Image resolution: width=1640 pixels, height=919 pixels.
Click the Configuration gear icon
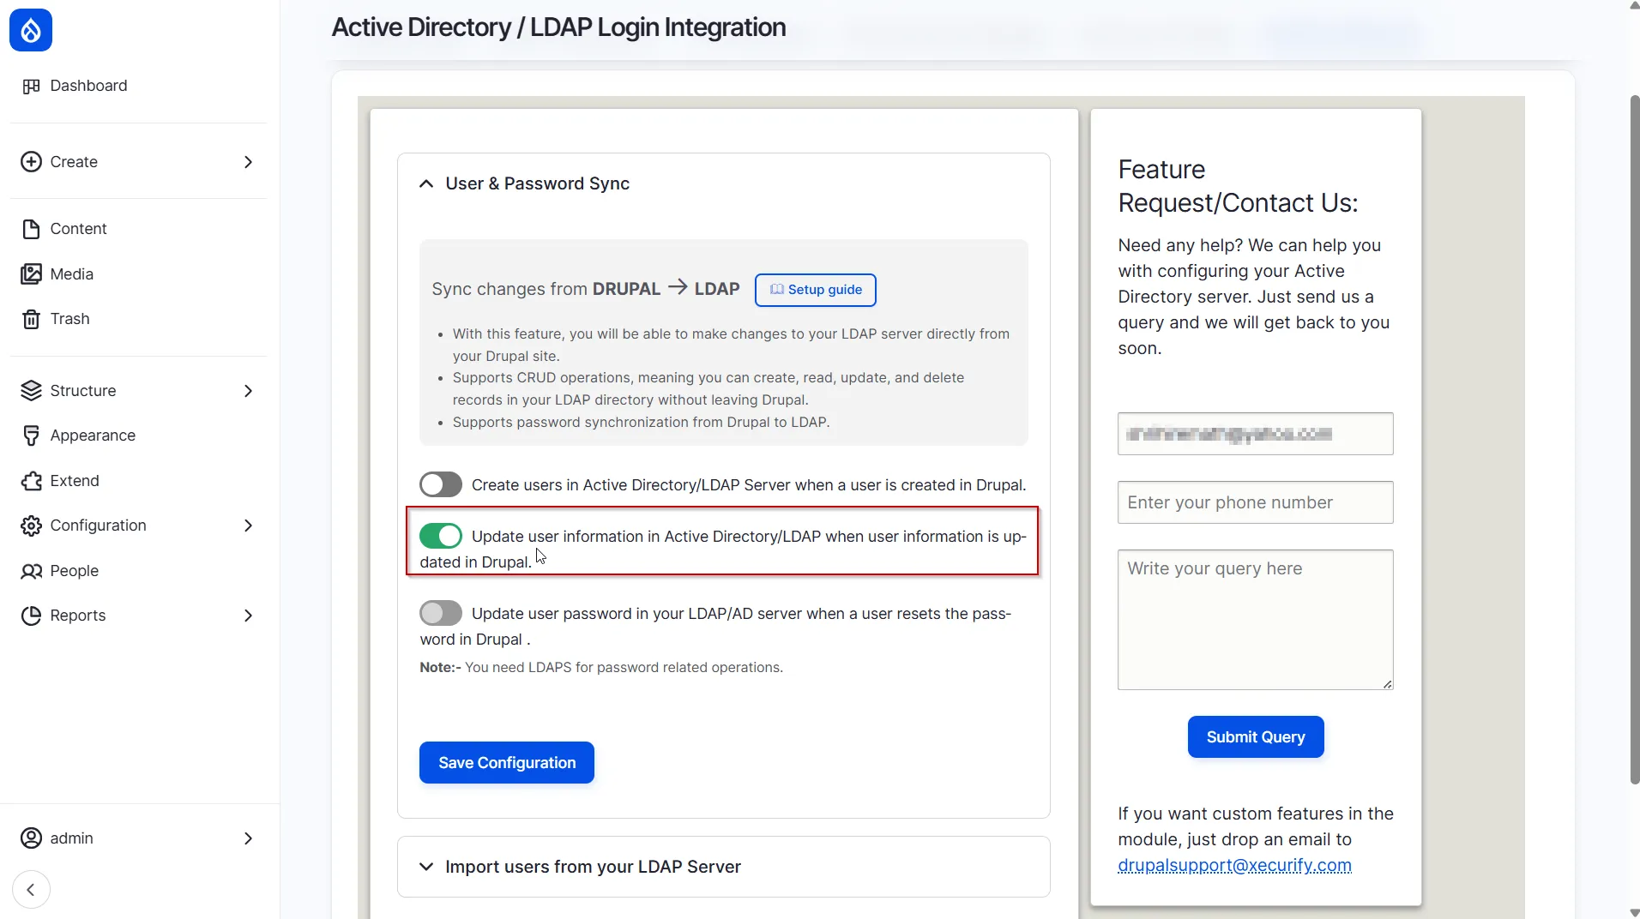pyautogui.click(x=31, y=526)
